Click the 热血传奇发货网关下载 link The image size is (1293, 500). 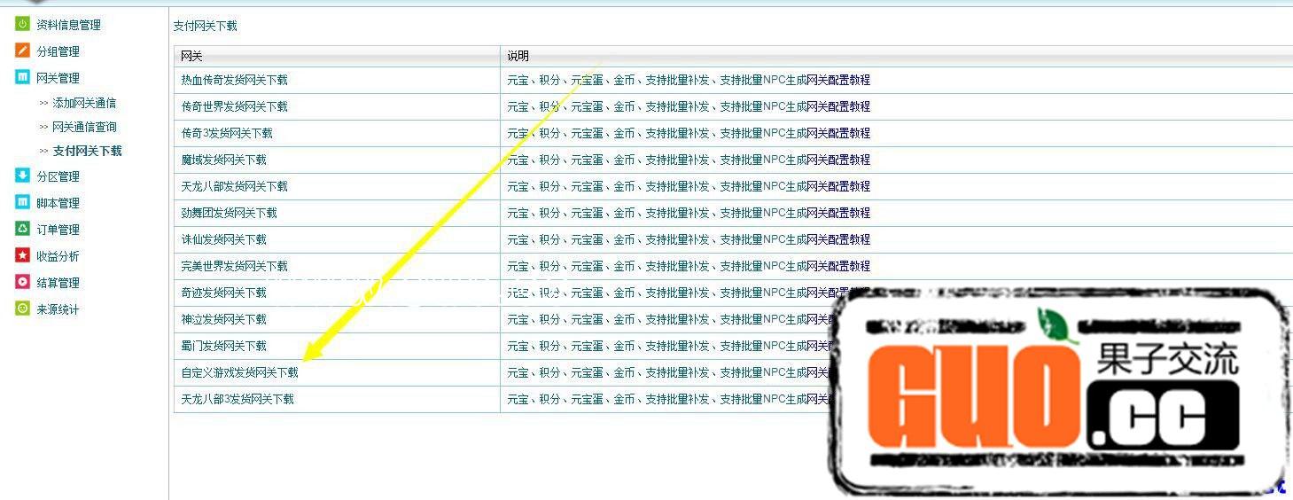234,80
